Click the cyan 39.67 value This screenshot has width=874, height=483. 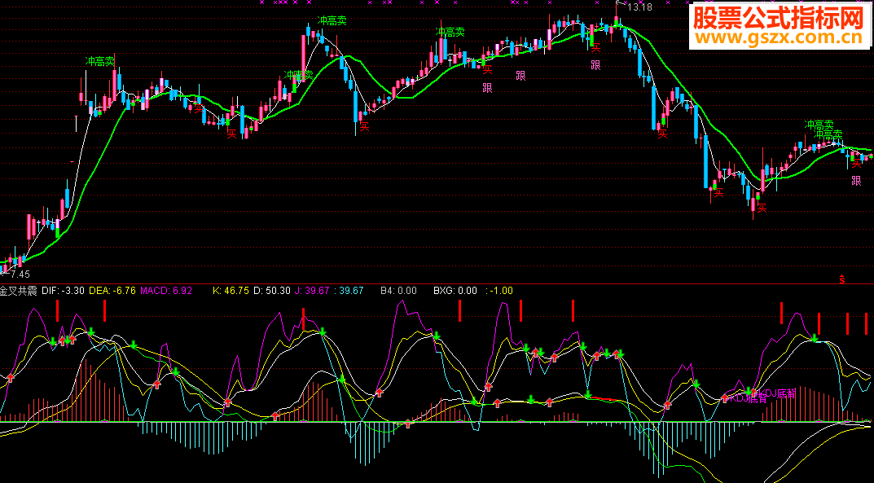[350, 290]
